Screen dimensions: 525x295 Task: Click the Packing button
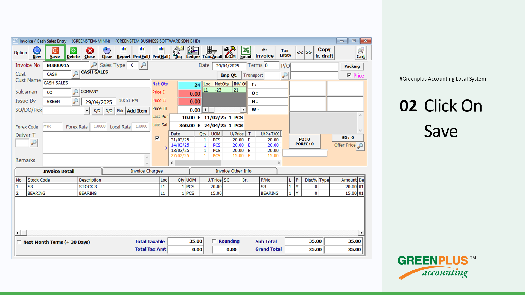352,66
